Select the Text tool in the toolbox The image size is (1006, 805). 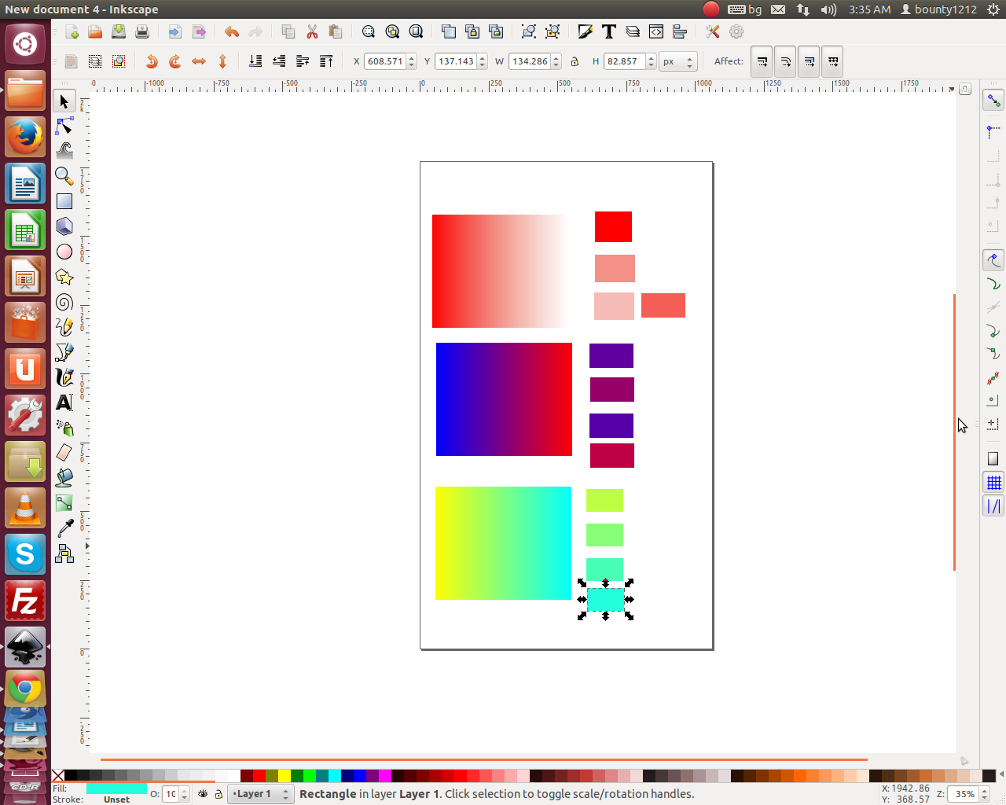(x=64, y=402)
